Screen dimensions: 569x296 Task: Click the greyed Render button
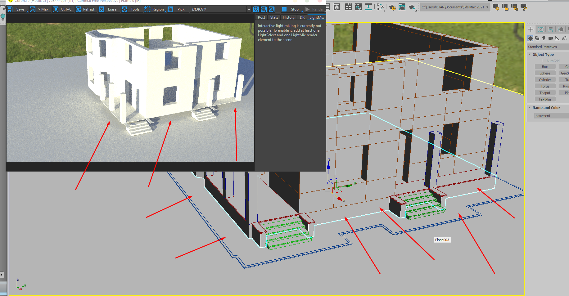pyautogui.click(x=315, y=9)
